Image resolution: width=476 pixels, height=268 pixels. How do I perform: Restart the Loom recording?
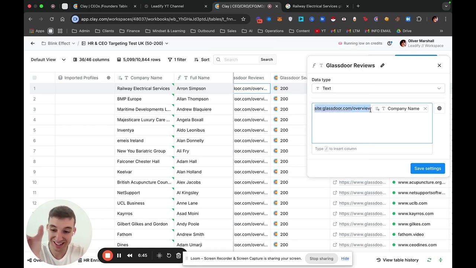(169, 255)
